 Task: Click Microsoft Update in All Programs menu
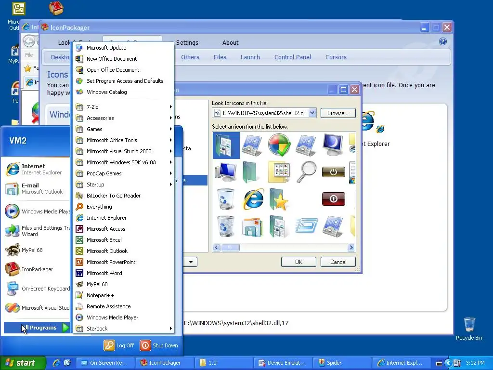point(123,48)
